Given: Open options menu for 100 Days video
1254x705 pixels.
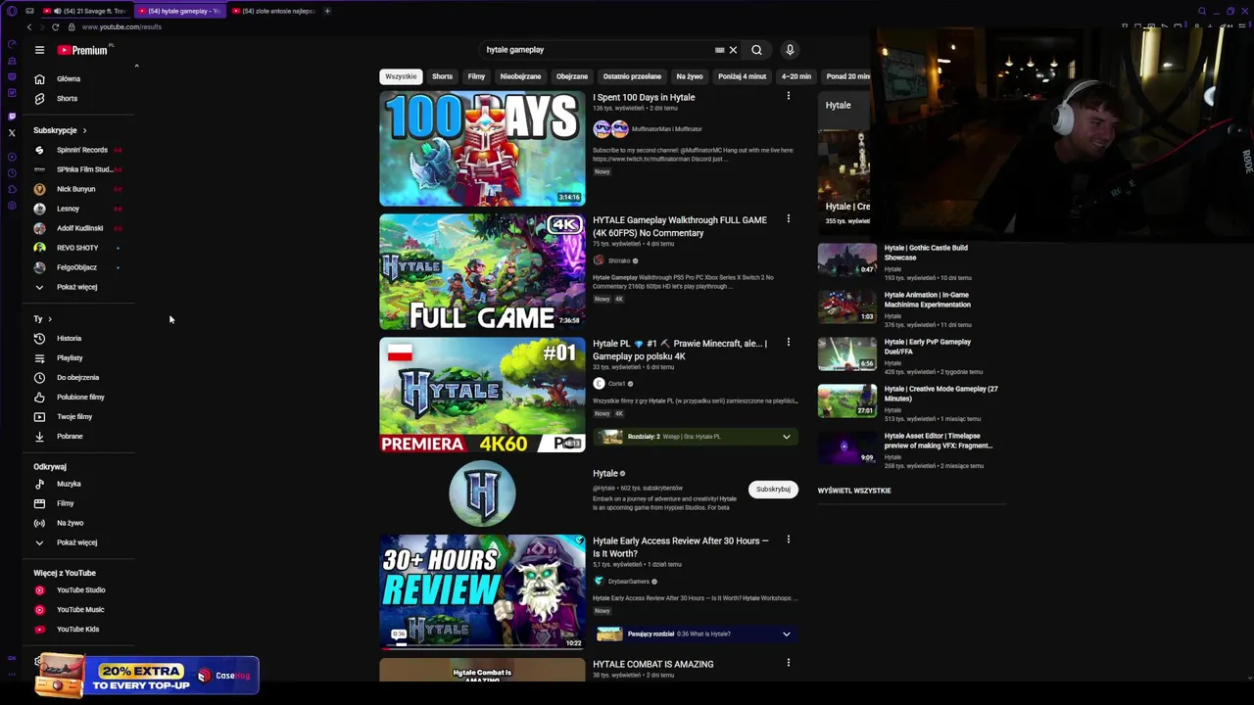Looking at the screenshot, I should (x=788, y=96).
